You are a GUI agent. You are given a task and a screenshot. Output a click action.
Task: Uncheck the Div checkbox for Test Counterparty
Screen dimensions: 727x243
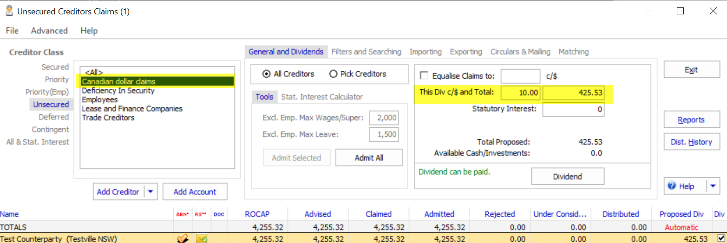pos(720,238)
